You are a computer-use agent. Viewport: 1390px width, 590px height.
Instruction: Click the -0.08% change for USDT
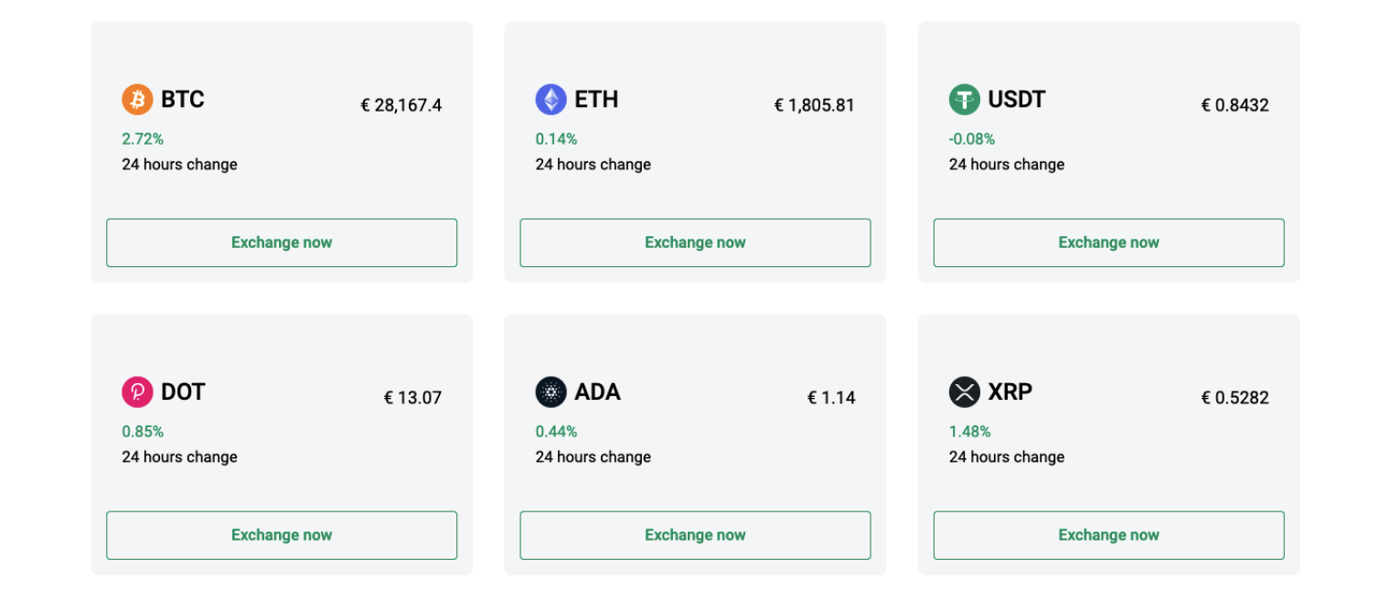point(972,138)
